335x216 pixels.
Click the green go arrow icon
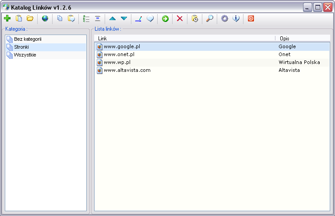(165, 18)
